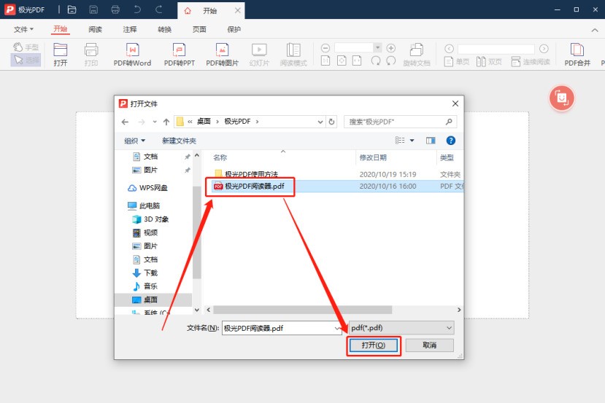605x403 pixels.
Task: Click the 搜索"极光PDF" search field
Action: click(400, 122)
